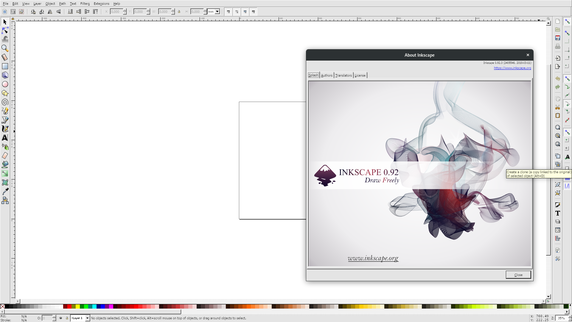The height and width of the screenshot is (322, 572).
Task: Select the Dropper color picker tool
Action: pos(5,191)
